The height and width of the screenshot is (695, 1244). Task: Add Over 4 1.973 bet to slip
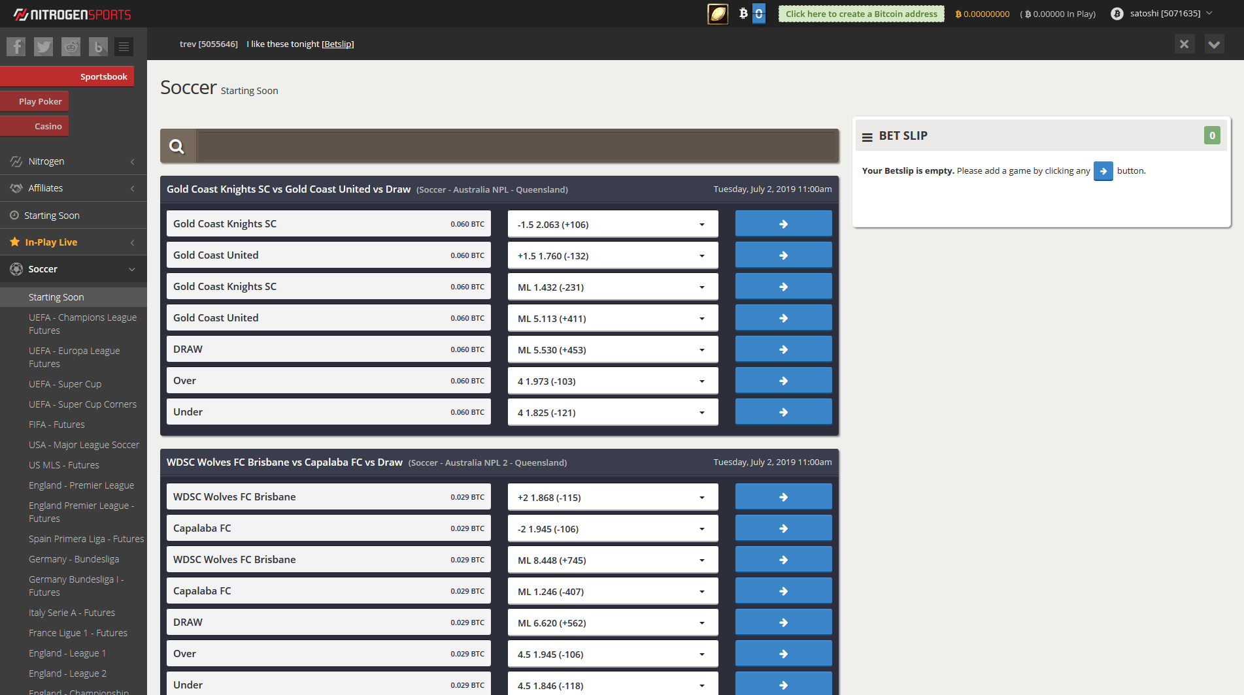(783, 381)
